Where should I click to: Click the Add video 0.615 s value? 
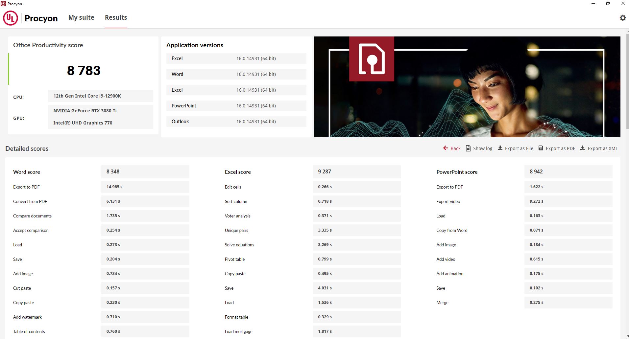click(x=569, y=259)
